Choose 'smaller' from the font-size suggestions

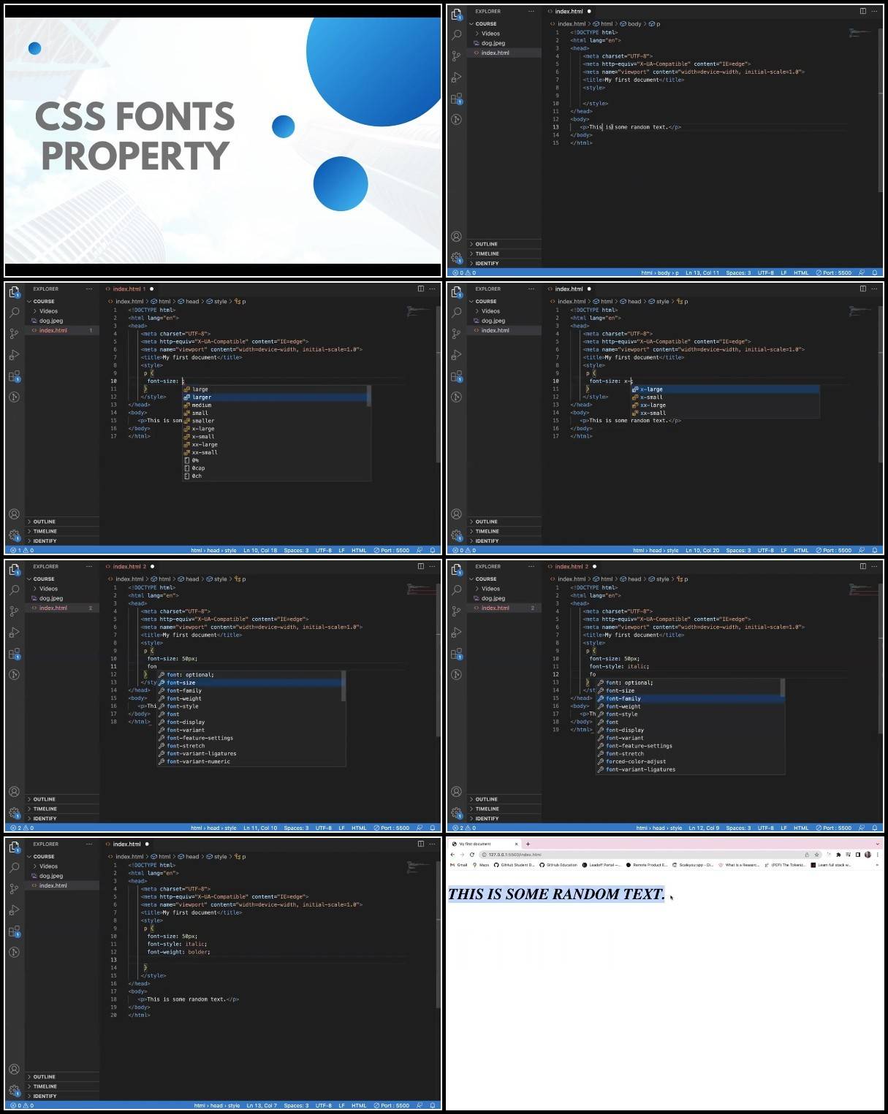276,421
